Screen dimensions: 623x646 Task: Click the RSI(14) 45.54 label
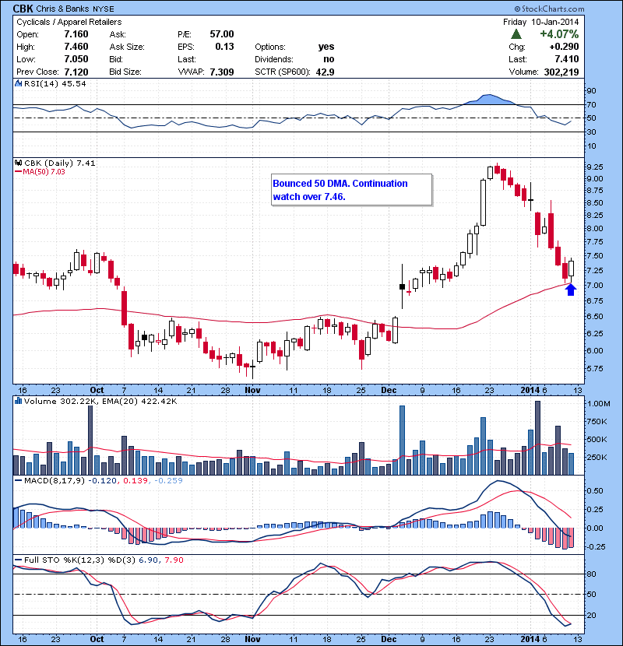pyautogui.click(x=55, y=83)
